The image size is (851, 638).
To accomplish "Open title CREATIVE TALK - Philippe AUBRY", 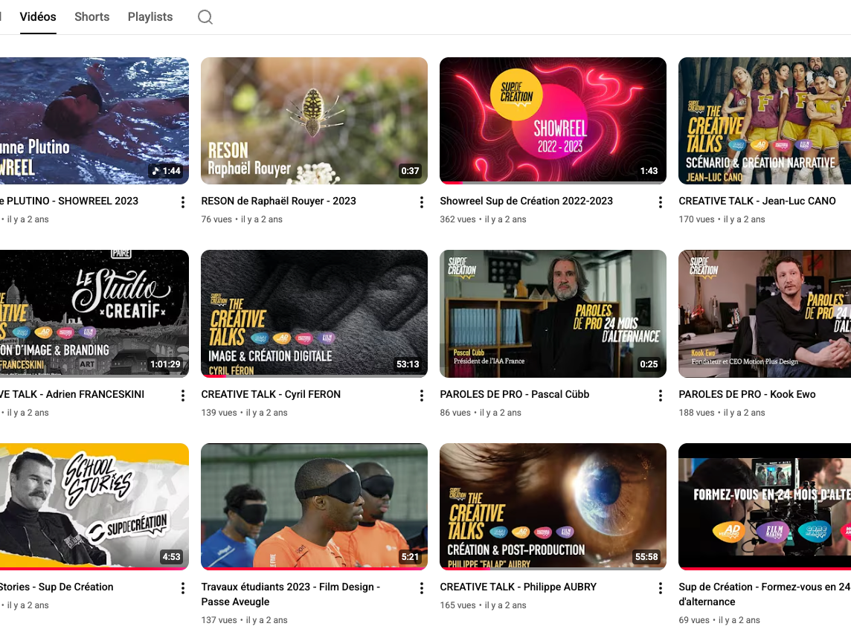I will click(518, 587).
